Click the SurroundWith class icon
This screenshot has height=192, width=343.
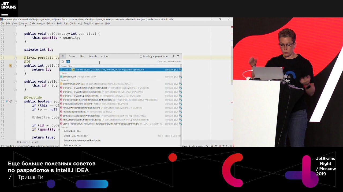tap(61, 77)
